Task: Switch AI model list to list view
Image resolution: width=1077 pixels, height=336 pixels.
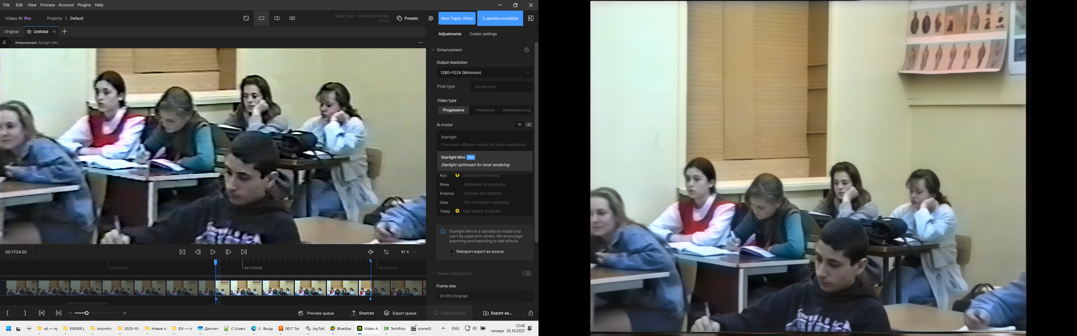Action: coord(529,125)
